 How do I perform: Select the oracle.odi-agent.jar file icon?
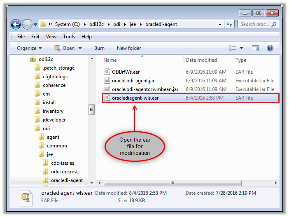tap(107, 80)
